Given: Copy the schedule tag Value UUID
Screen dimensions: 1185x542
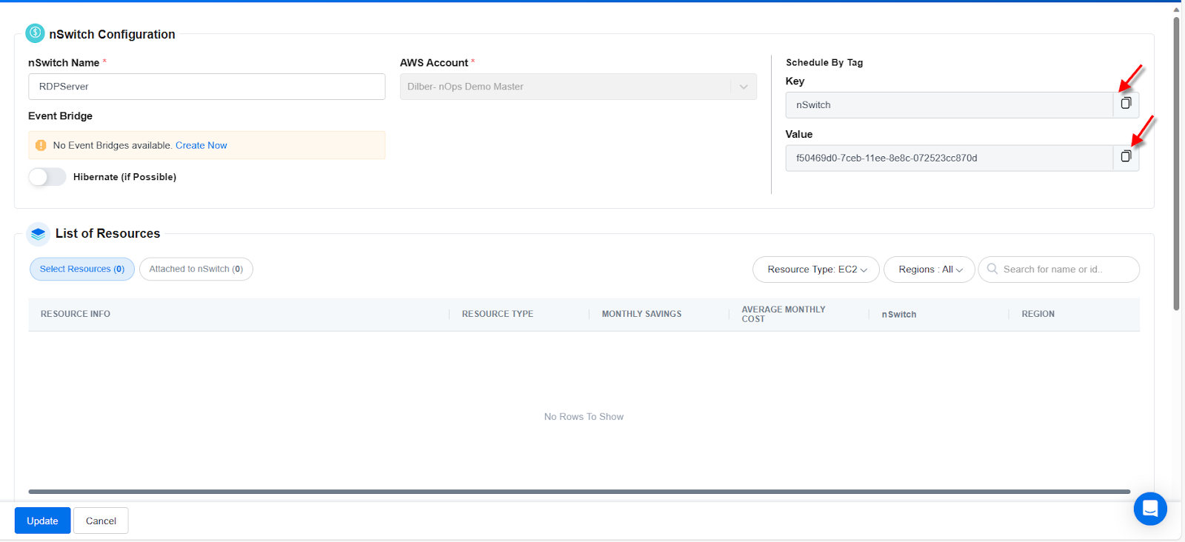Looking at the screenshot, I should point(1126,157).
